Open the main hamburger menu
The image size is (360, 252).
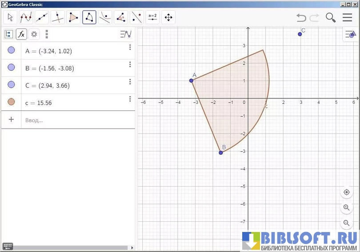[x=347, y=17]
